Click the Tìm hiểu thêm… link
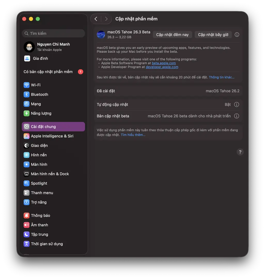This screenshot has width=265, height=279. pyautogui.click(x=133, y=135)
